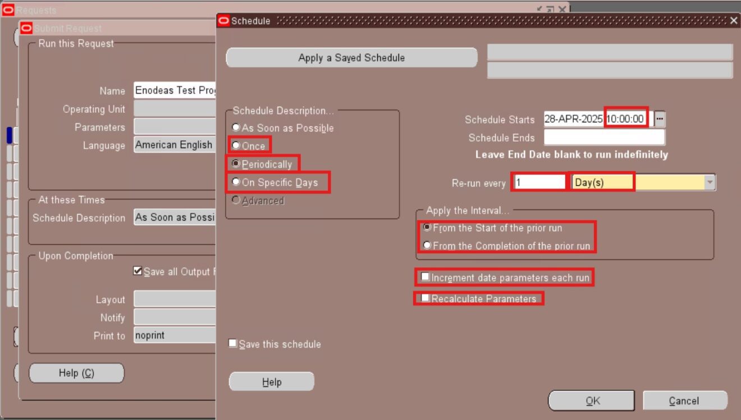Click the Schedule Ends date field
The image size is (741, 420).
[x=603, y=138]
